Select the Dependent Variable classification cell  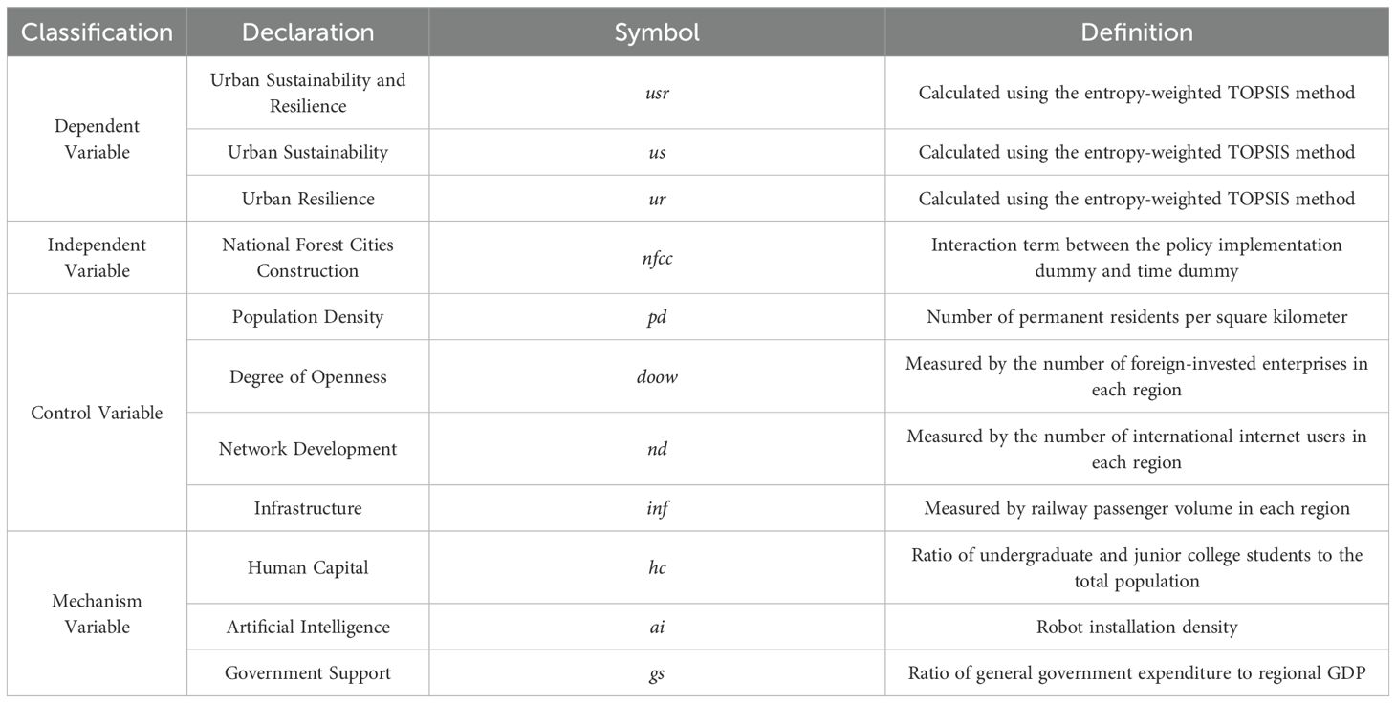tap(97, 139)
